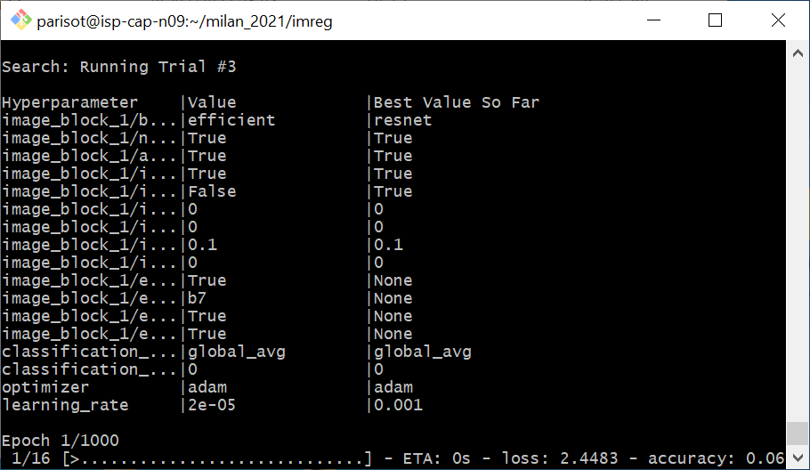Select the best value 'resnet'

[x=402, y=120]
